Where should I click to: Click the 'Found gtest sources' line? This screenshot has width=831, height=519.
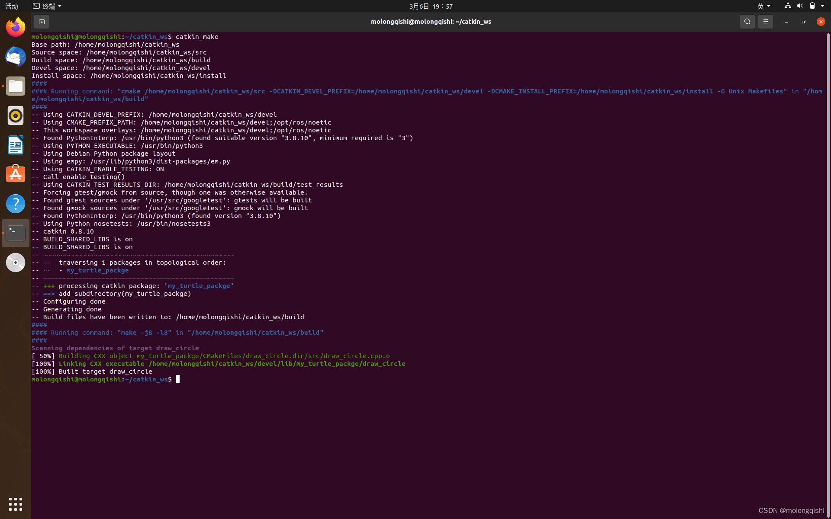[x=171, y=200]
